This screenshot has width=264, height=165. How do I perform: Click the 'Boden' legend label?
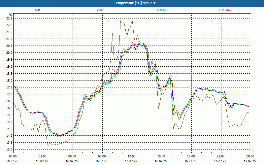100,10
